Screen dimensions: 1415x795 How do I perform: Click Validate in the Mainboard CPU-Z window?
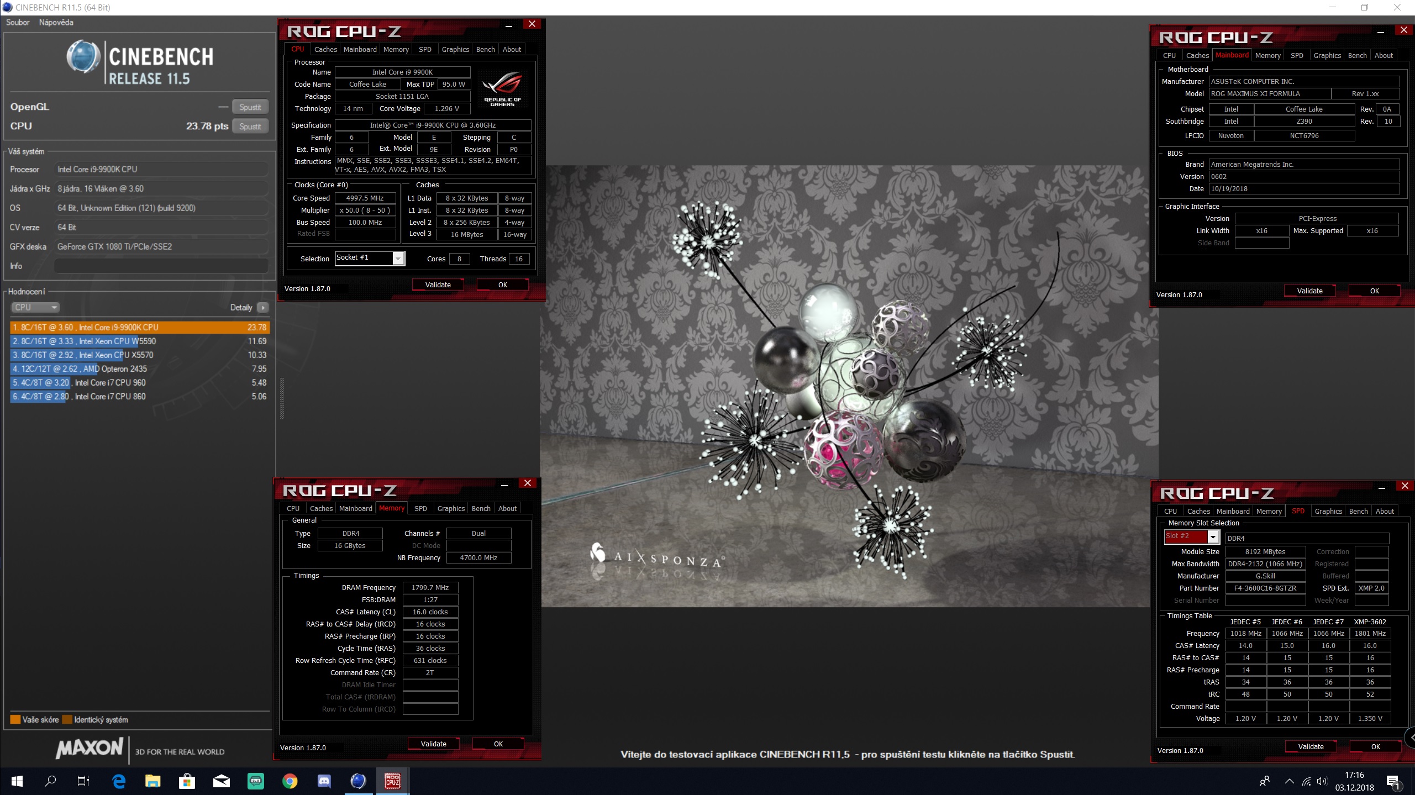pyautogui.click(x=1309, y=291)
